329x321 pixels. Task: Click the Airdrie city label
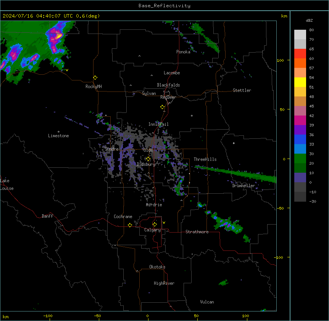(154, 205)
